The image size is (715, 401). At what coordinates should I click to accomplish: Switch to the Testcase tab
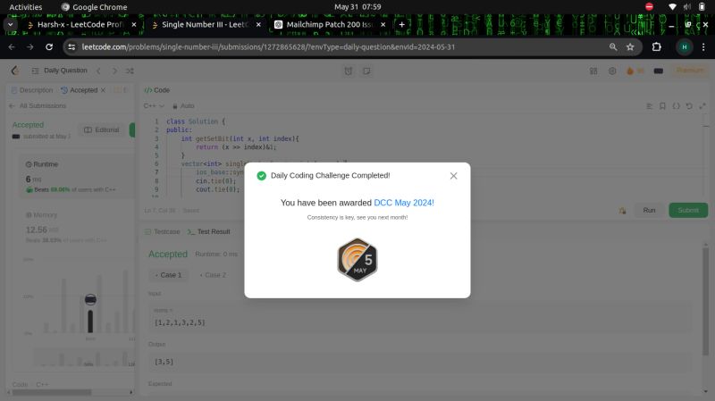[x=163, y=231]
